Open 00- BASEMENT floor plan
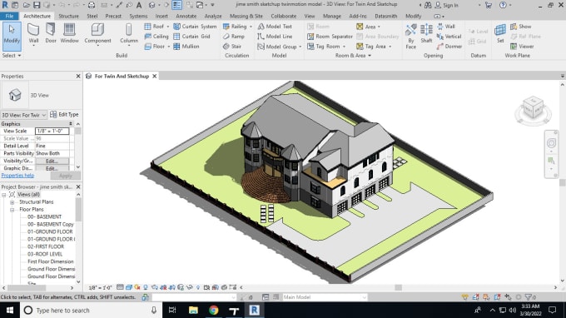The image size is (566, 318). click(44, 217)
